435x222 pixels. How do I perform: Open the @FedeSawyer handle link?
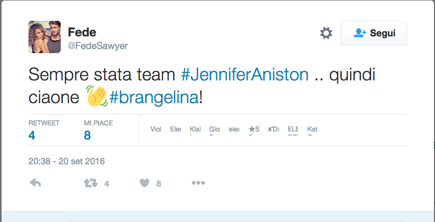tap(98, 46)
